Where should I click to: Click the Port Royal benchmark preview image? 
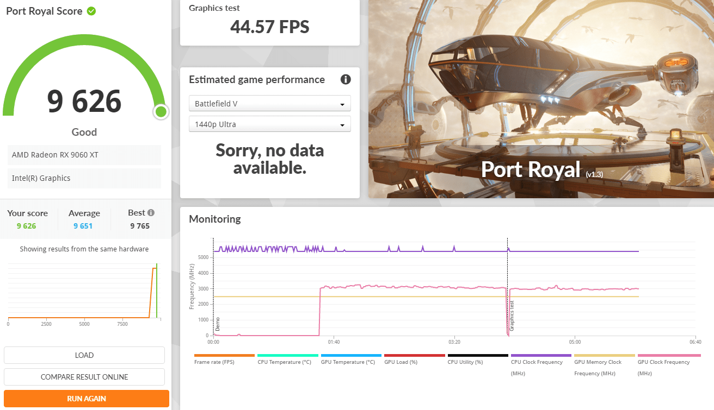(x=541, y=99)
